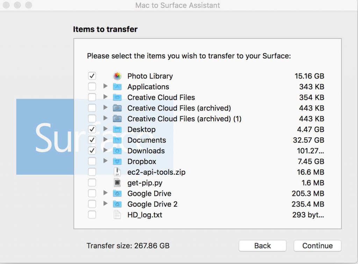Expand the Google Drive folder disclosure triangle
This screenshot has width=358, height=264.
point(105,193)
